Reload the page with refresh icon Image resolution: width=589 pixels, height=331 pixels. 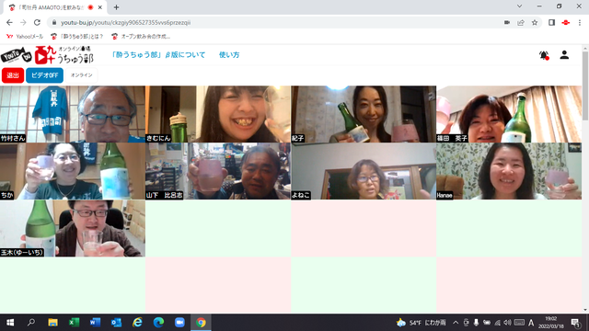coord(37,22)
